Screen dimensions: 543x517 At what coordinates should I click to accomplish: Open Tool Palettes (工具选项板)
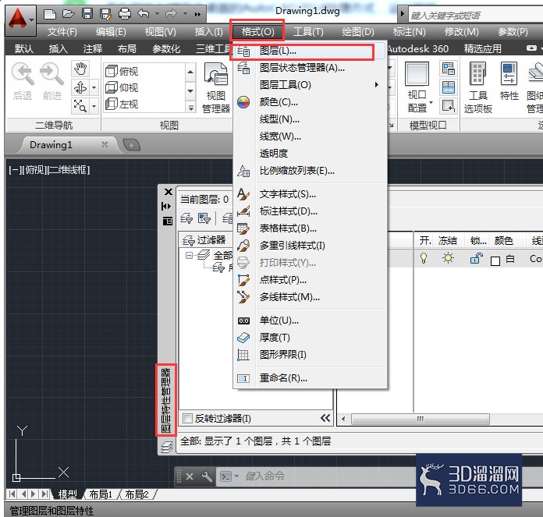click(478, 88)
